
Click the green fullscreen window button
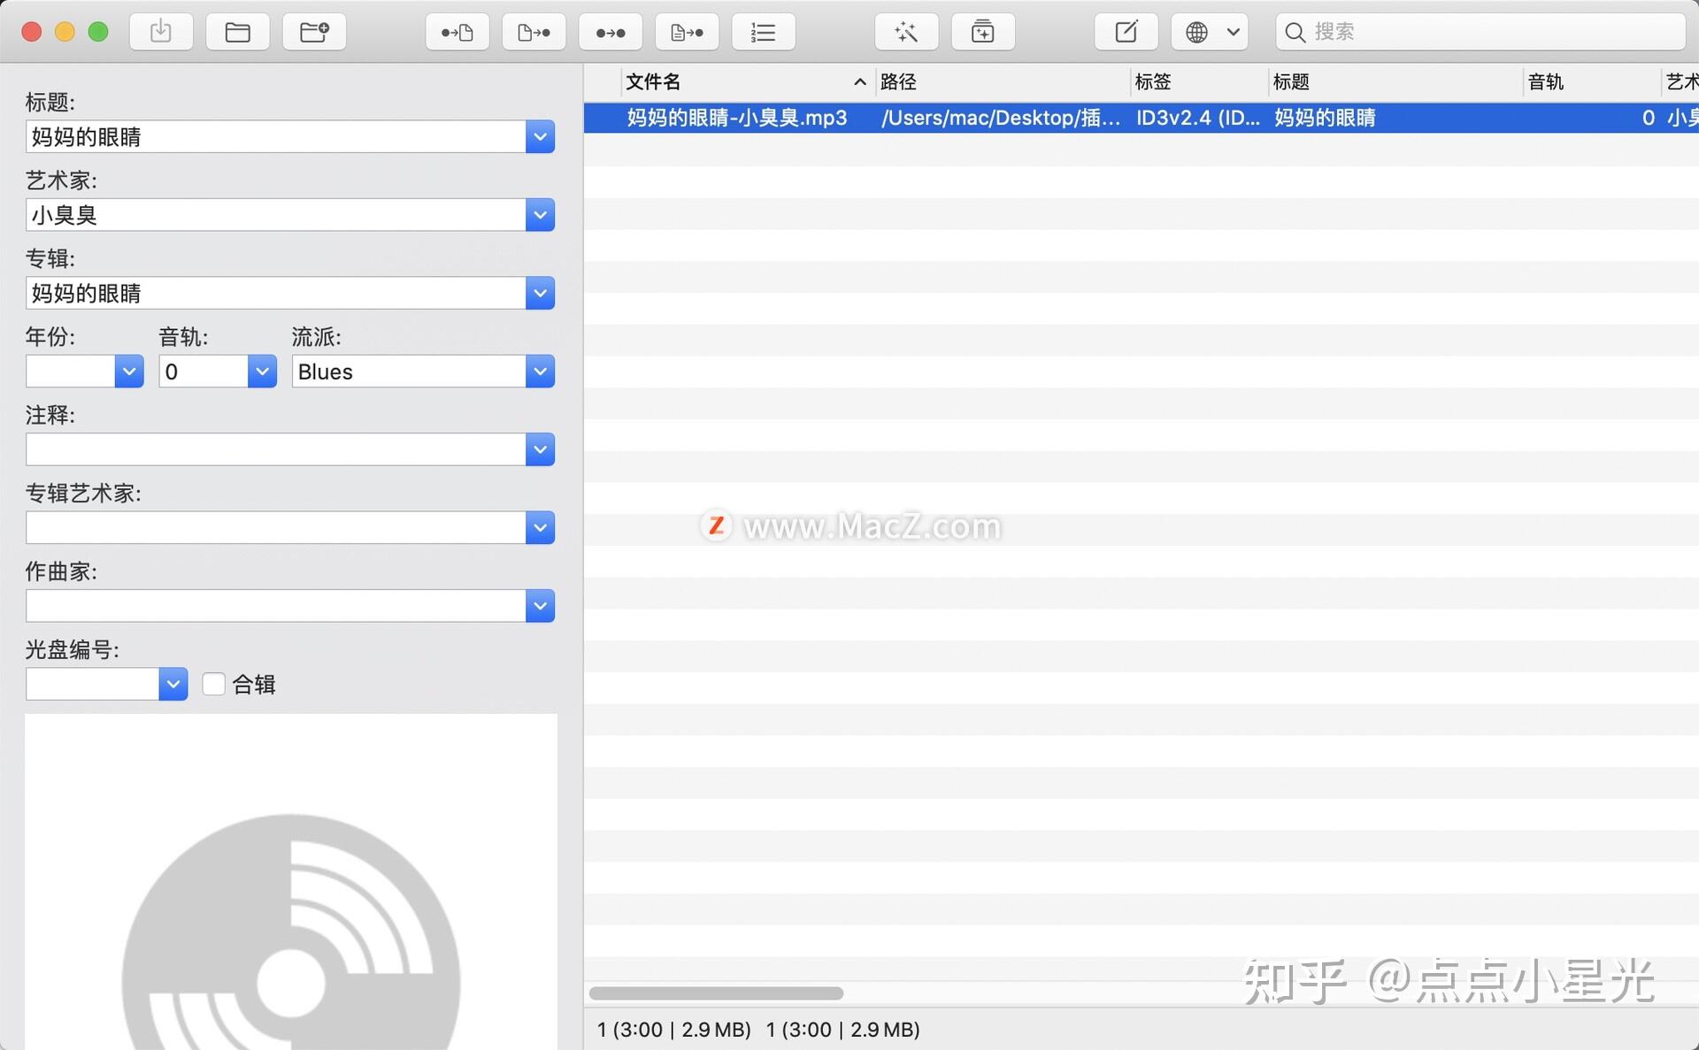tap(98, 32)
